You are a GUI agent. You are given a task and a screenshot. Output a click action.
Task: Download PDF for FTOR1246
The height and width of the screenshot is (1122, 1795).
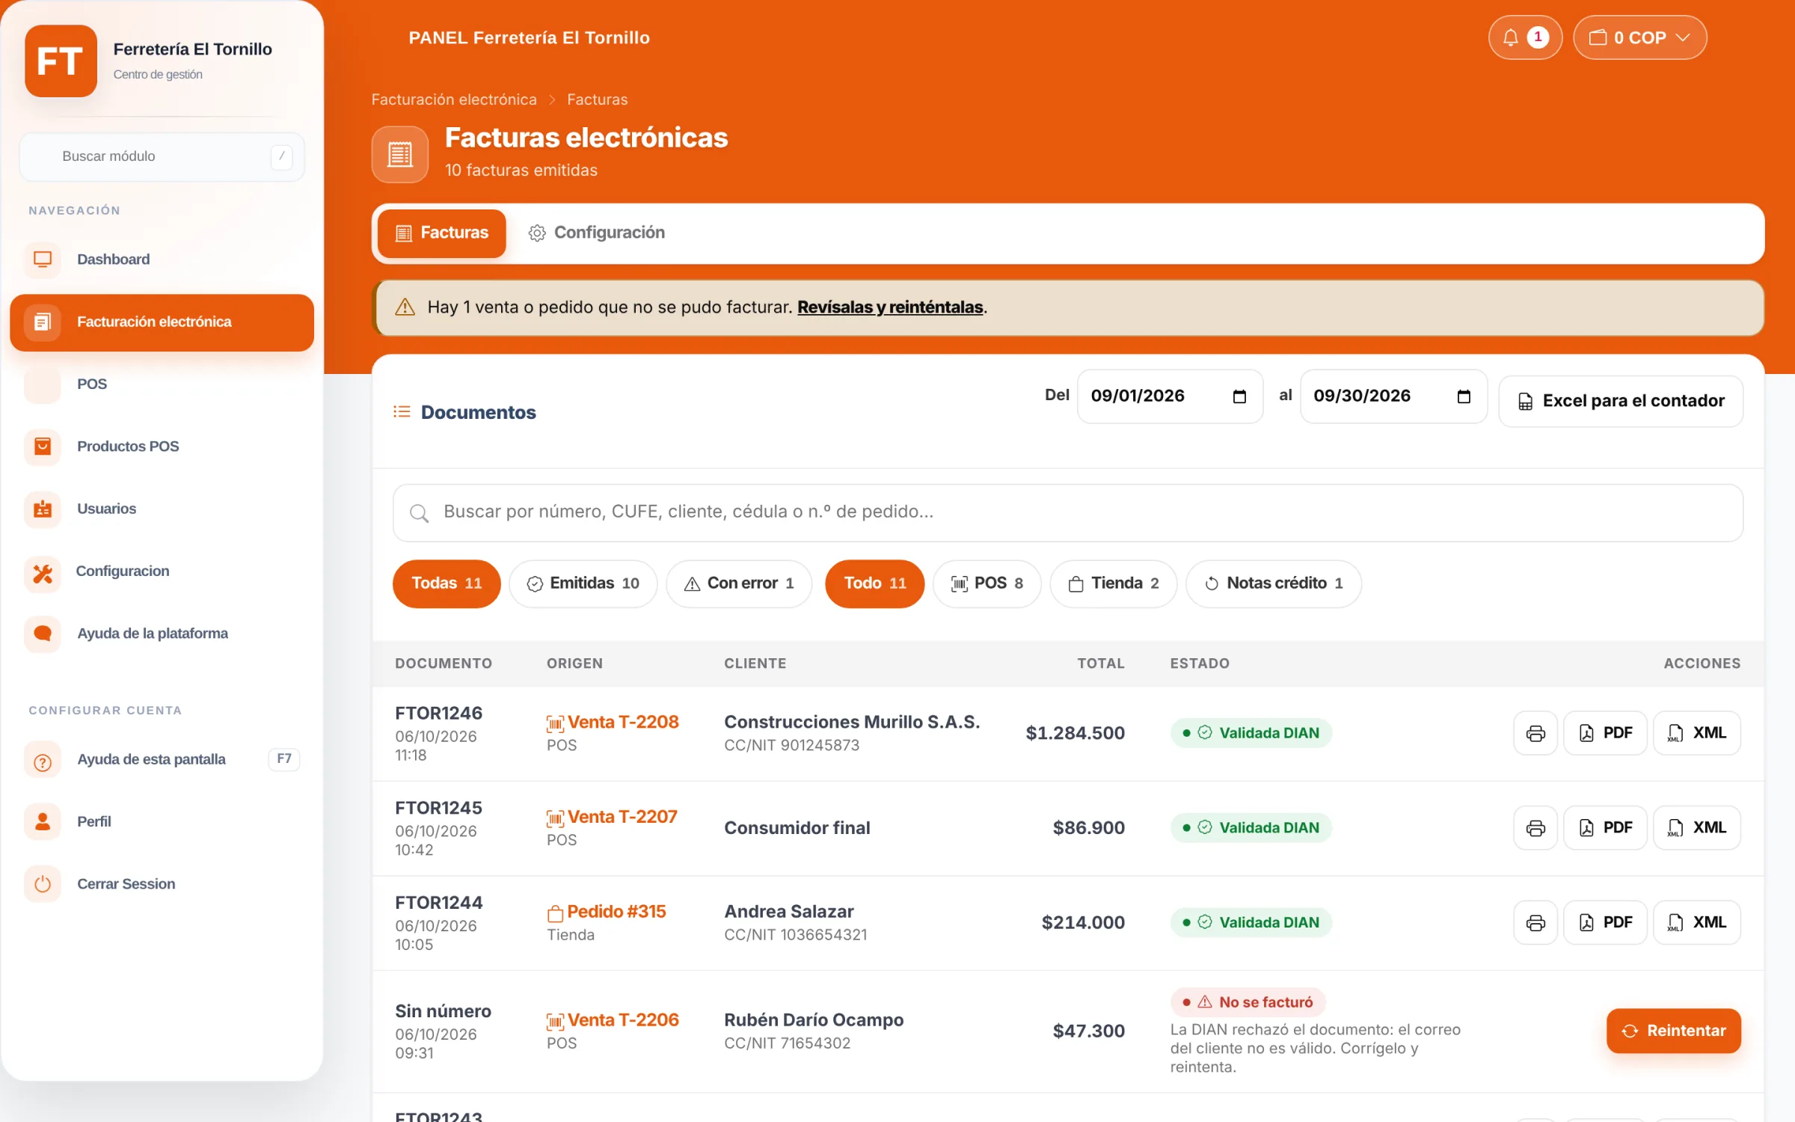click(1605, 734)
